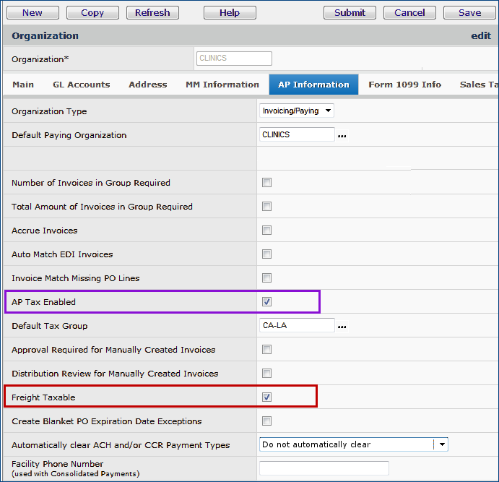Open lookup for Default Tax Group
The width and height of the screenshot is (499, 482).
coord(342,327)
